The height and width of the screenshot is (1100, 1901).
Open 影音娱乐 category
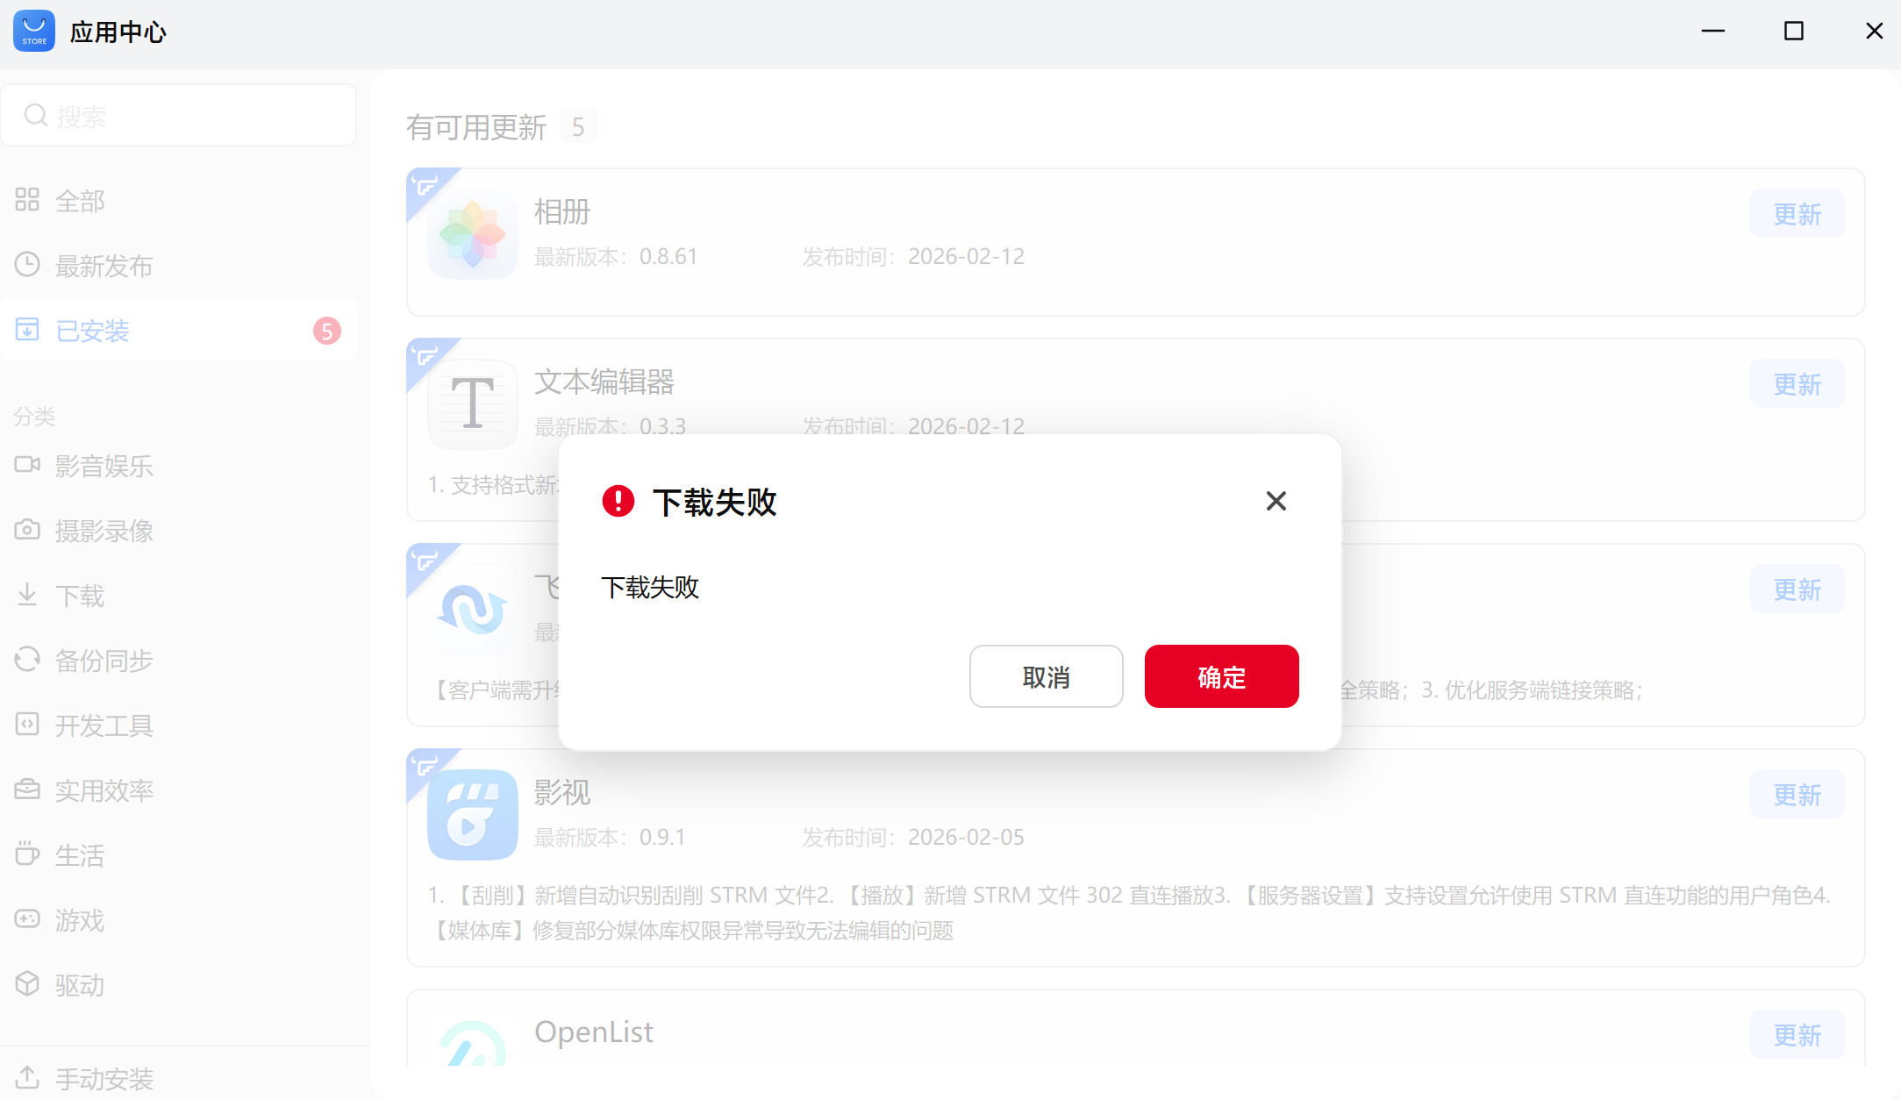[104, 466]
